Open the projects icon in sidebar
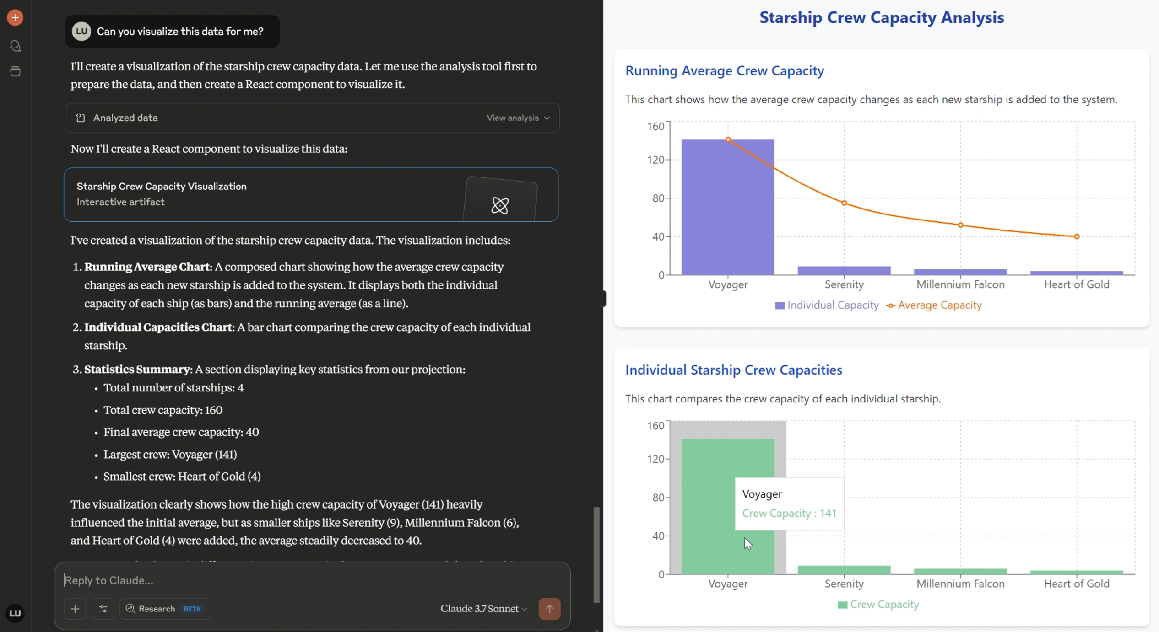This screenshot has height=632, width=1159. pos(15,71)
